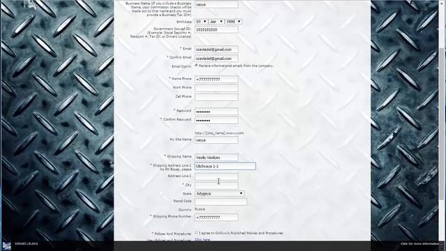This screenshot has height=251, width=446.
Task: Click the SERGEI LELEKA avatar icon
Action: pyautogui.click(x=6, y=246)
